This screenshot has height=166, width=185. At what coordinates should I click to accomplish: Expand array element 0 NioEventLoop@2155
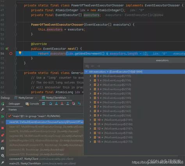tap(90, 76)
